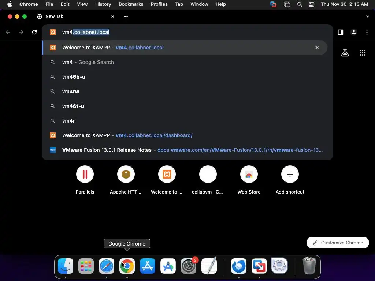Close the New Tab tab
The height and width of the screenshot is (281, 375).
click(x=113, y=16)
